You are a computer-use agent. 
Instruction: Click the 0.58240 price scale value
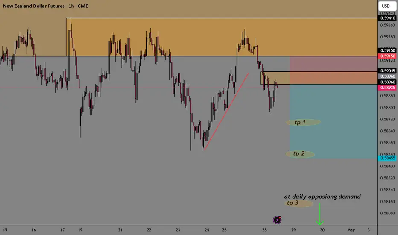pyautogui.click(x=388, y=190)
